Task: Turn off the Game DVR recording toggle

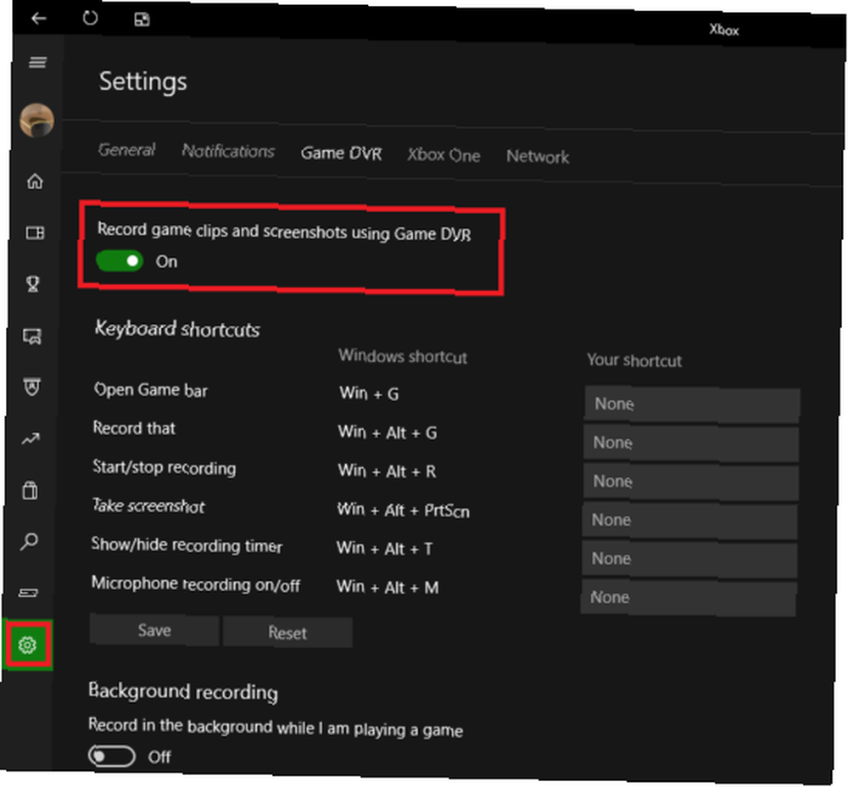Action: pyautogui.click(x=120, y=260)
